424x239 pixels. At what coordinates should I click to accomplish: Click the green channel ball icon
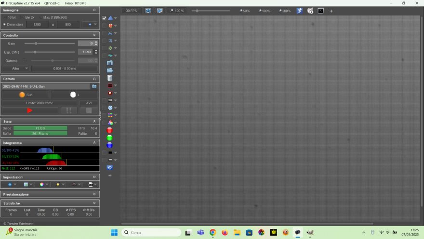[x=110, y=138]
